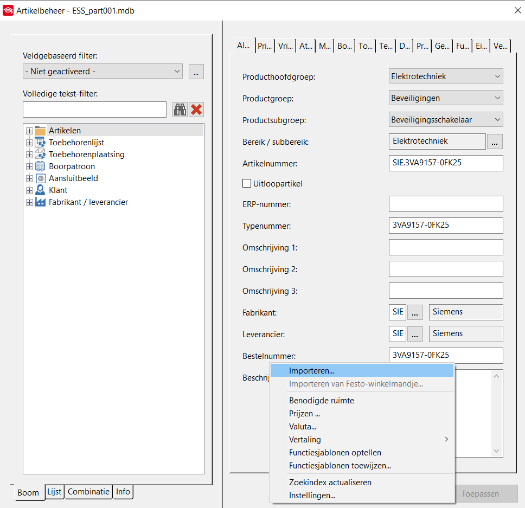Expand the Klant tree node
The image size is (525, 508).
click(x=29, y=190)
